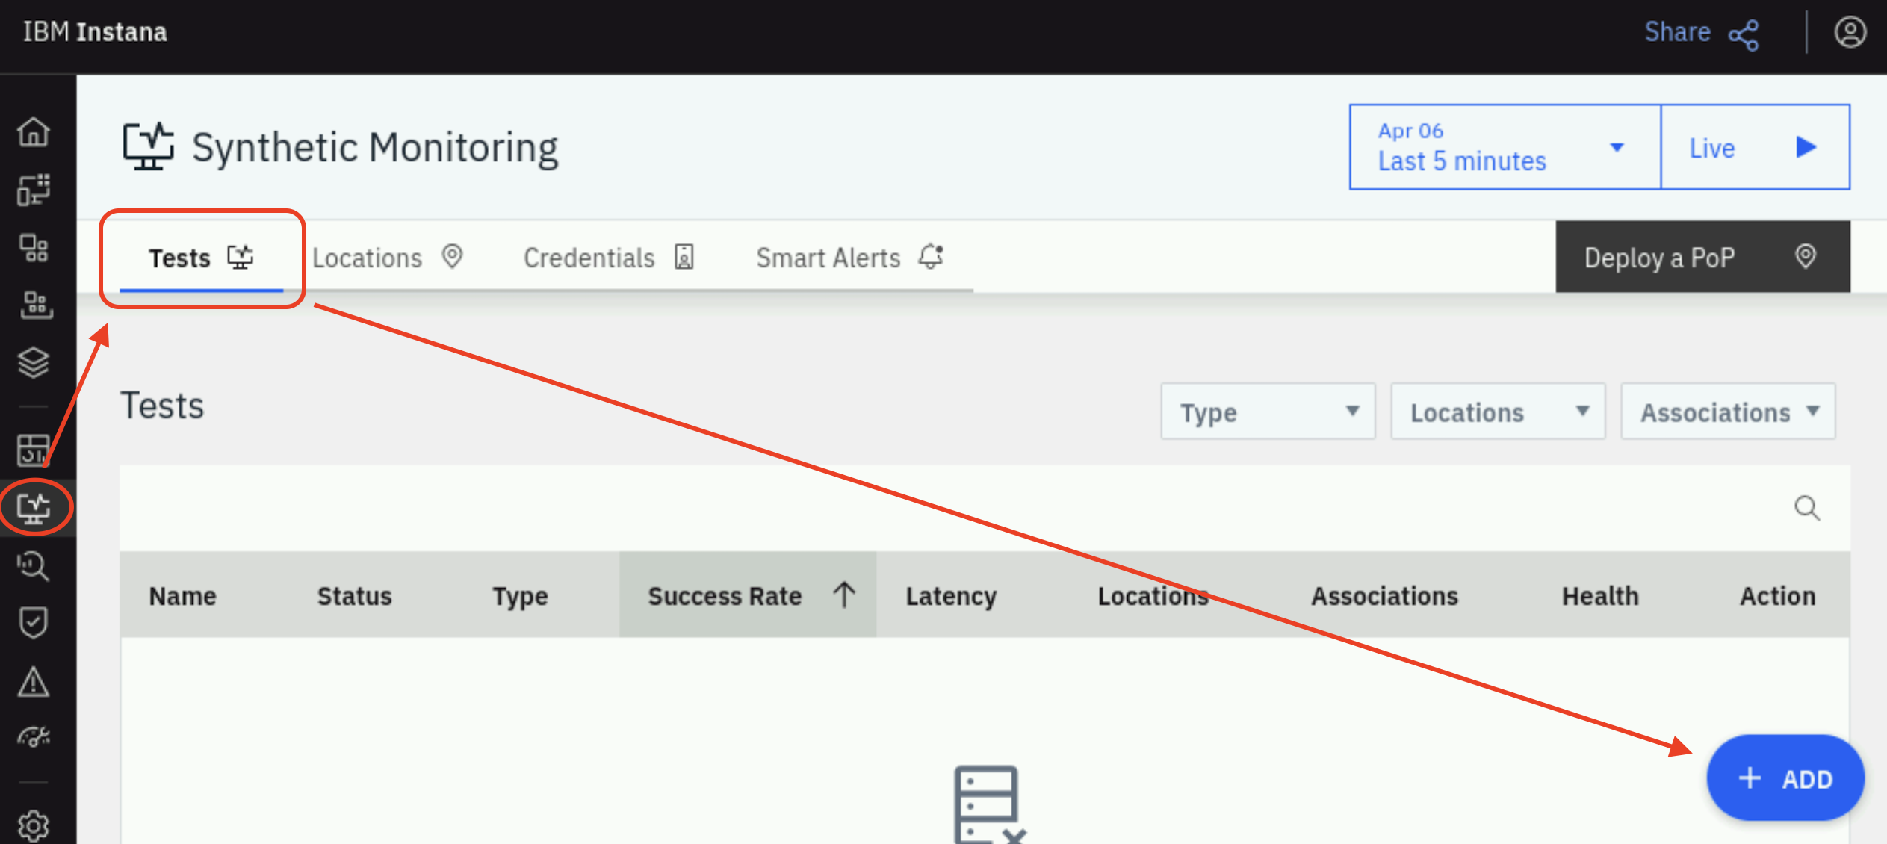Image resolution: width=1887 pixels, height=844 pixels.
Task: Expand the Type filter dropdown
Action: click(1268, 412)
